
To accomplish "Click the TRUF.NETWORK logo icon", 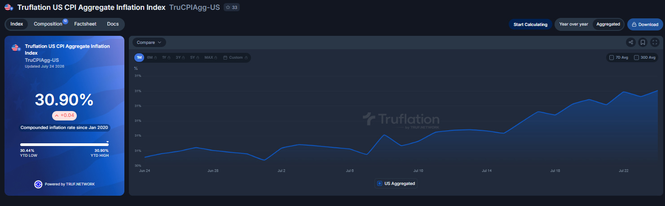I will tap(38, 184).
